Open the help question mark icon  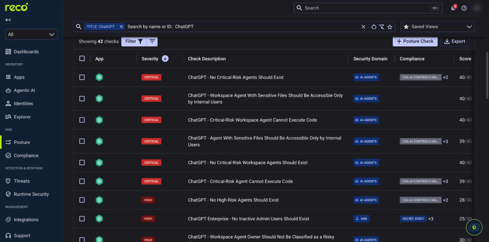pos(464,8)
